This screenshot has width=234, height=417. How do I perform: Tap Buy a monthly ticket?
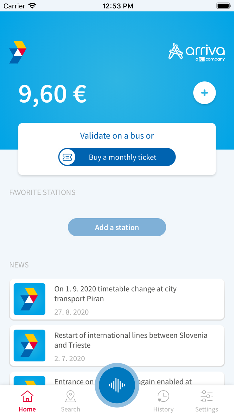[122, 157]
